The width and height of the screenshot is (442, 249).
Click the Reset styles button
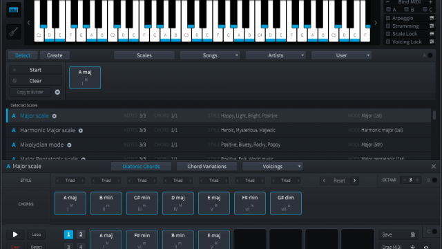(339, 181)
